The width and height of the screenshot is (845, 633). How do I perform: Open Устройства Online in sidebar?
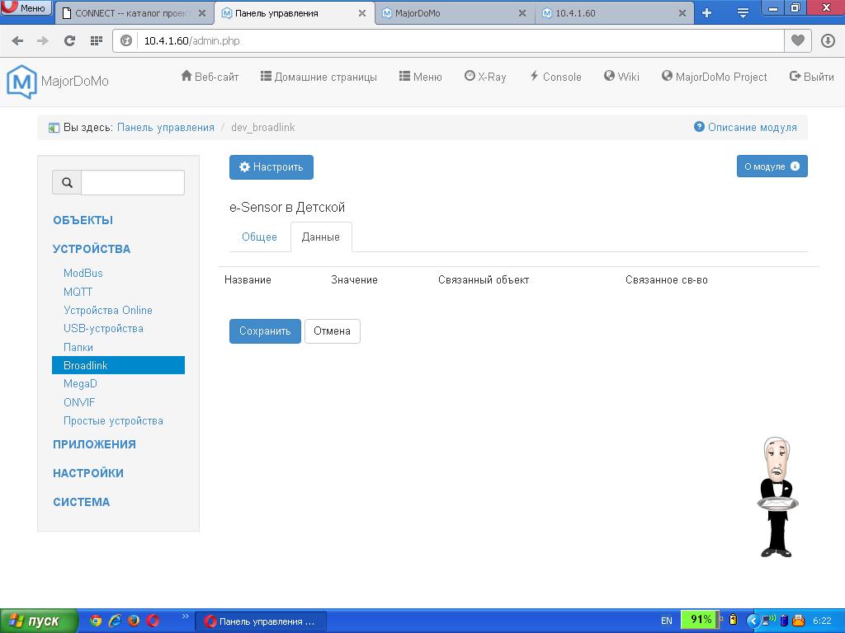point(108,310)
